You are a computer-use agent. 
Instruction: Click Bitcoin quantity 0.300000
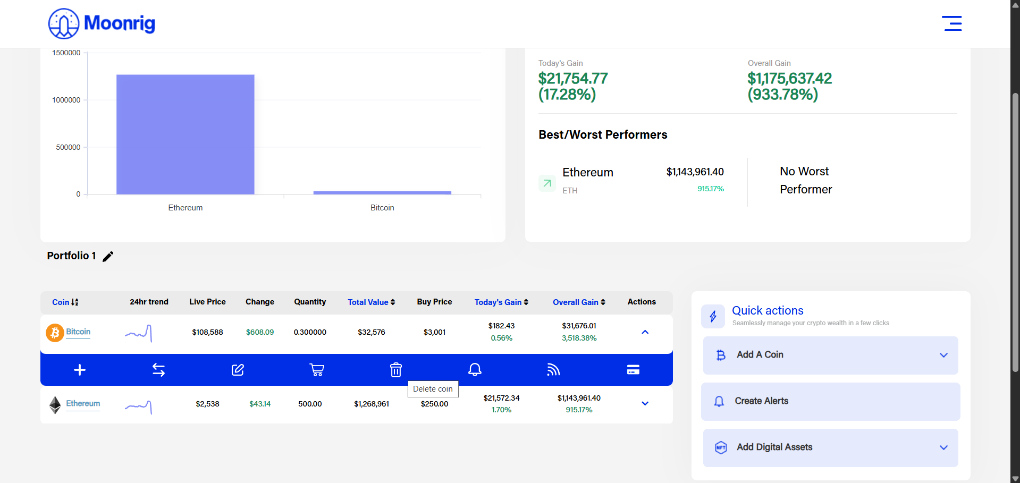[x=310, y=332]
